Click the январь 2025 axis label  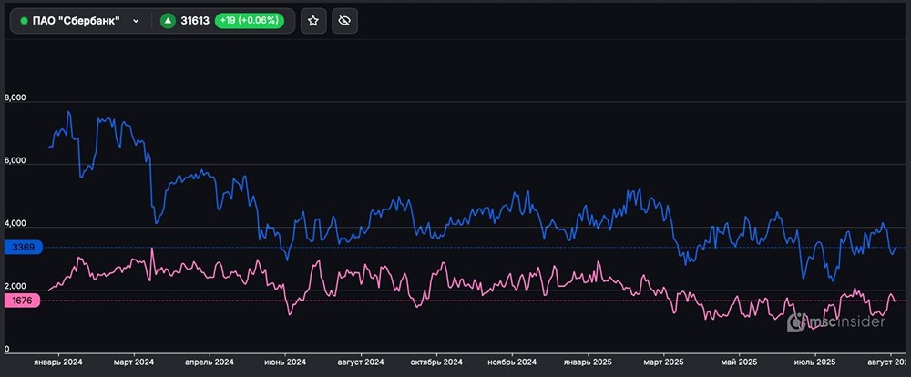588,362
